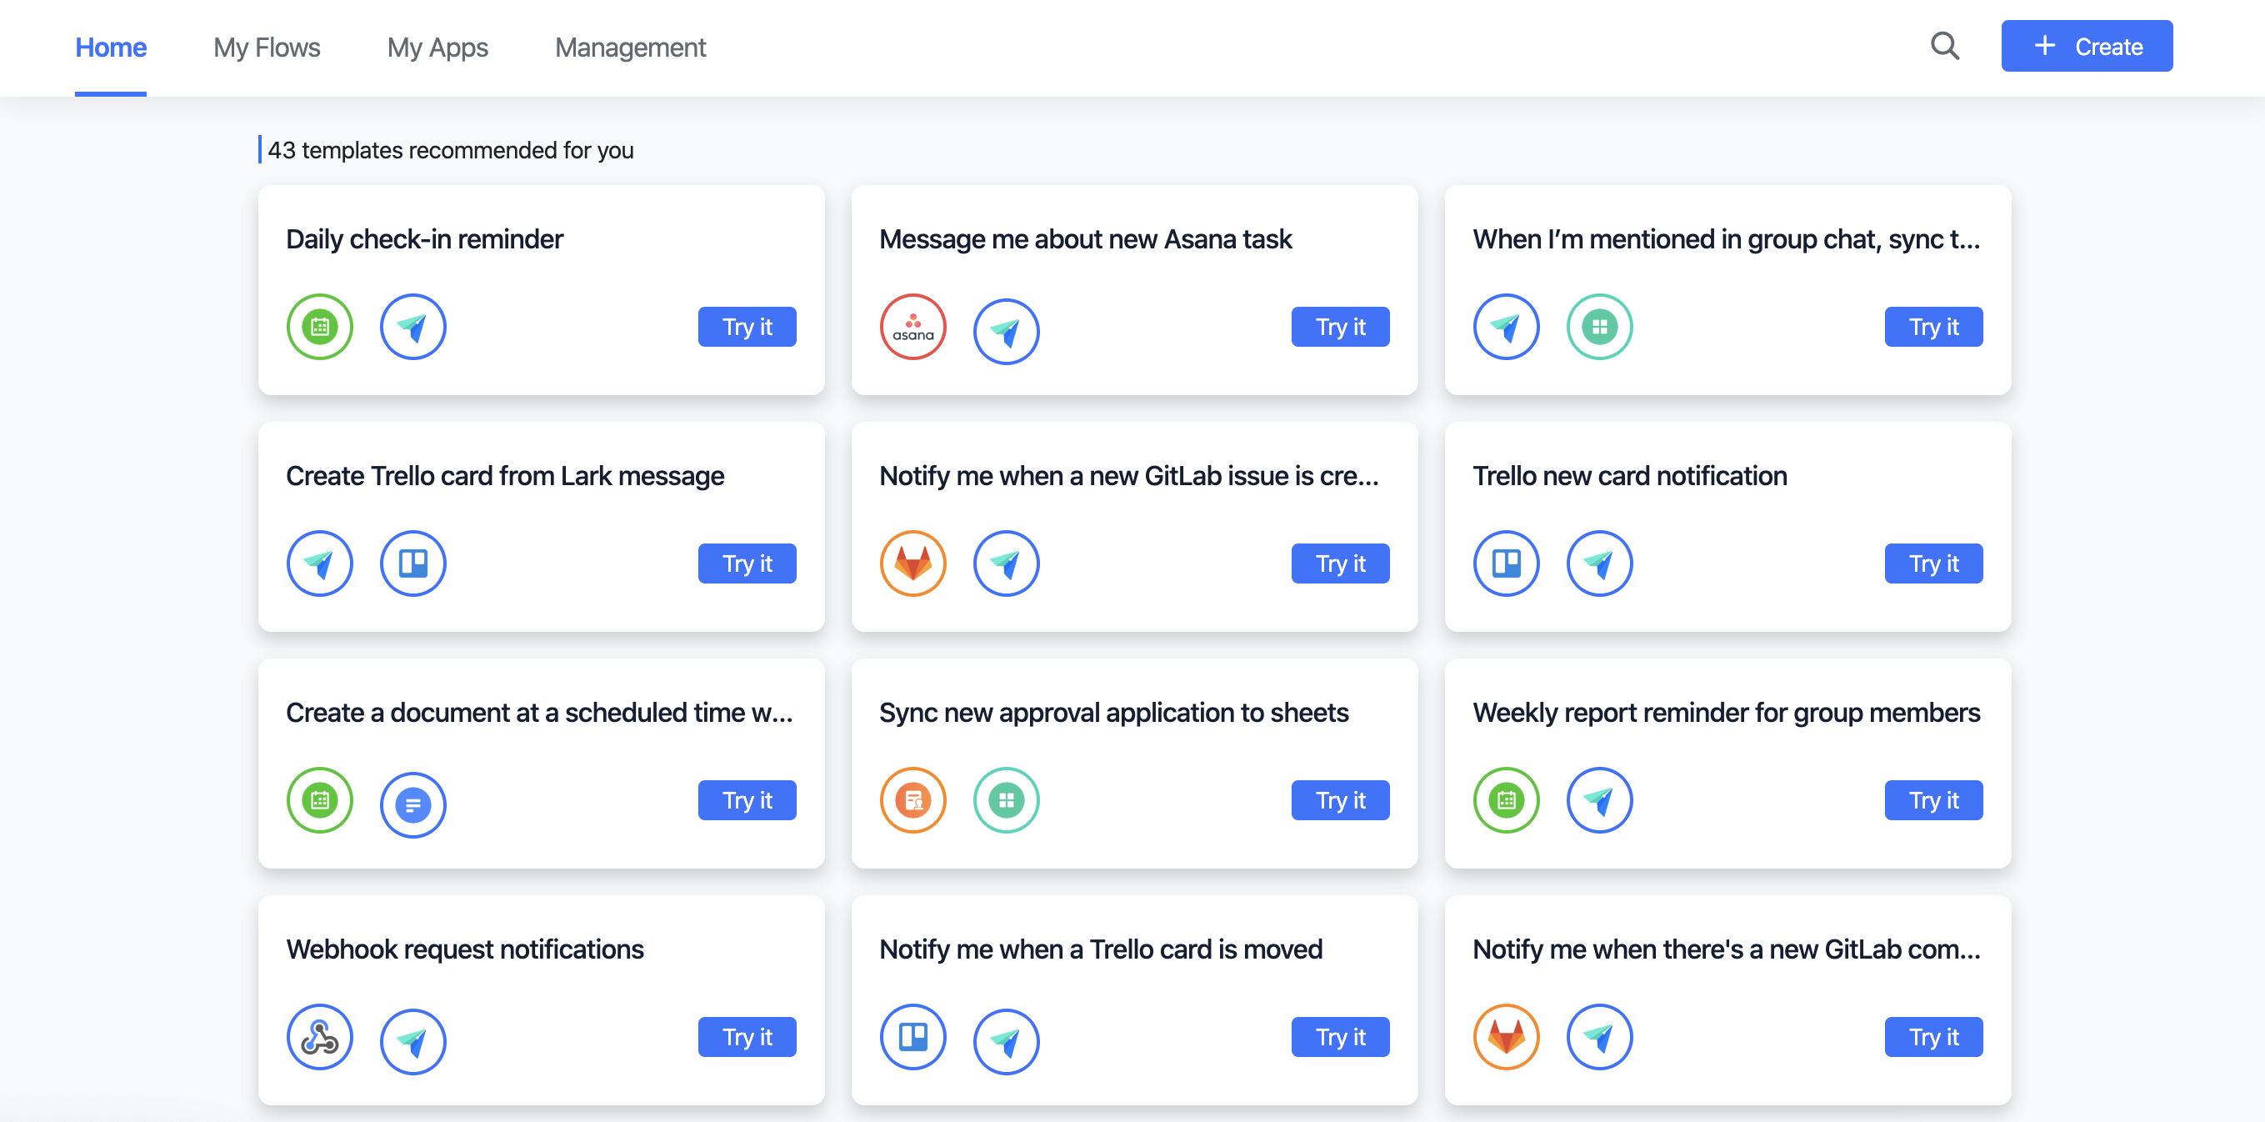Switch to the Management tab

pyautogui.click(x=629, y=48)
